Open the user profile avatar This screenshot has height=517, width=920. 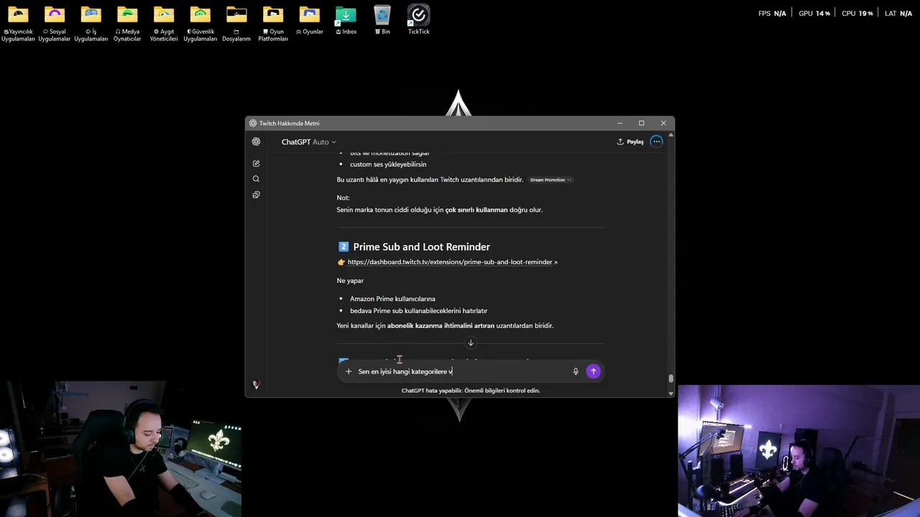[256, 385]
